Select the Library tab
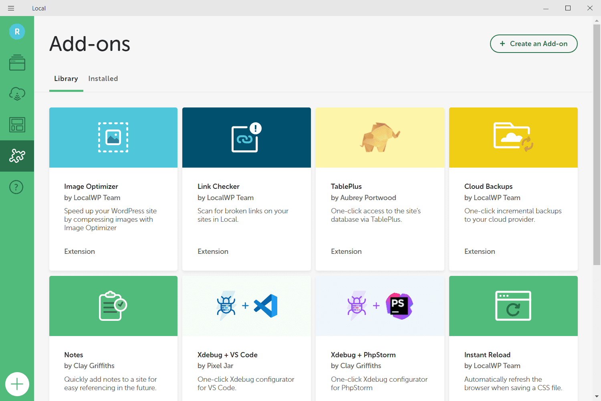Image resolution: width=601 pixels, height=401 pixels. (66, 79)
